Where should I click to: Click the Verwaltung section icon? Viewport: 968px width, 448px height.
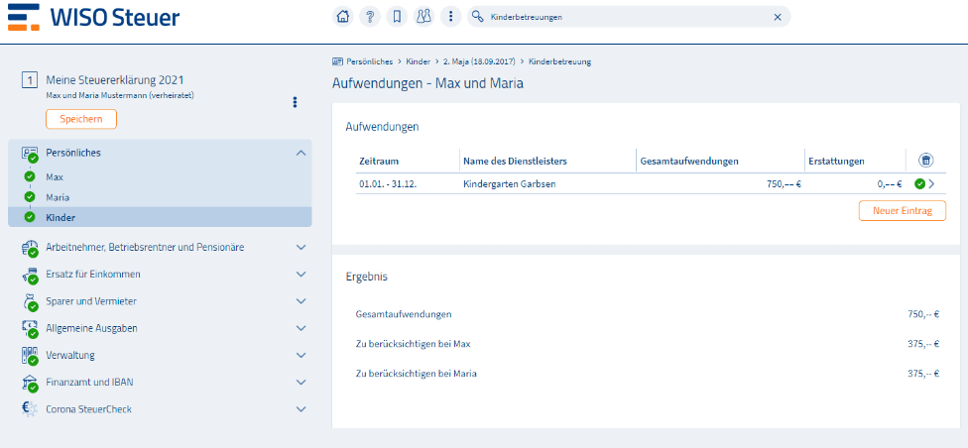[x=30, y=357]
